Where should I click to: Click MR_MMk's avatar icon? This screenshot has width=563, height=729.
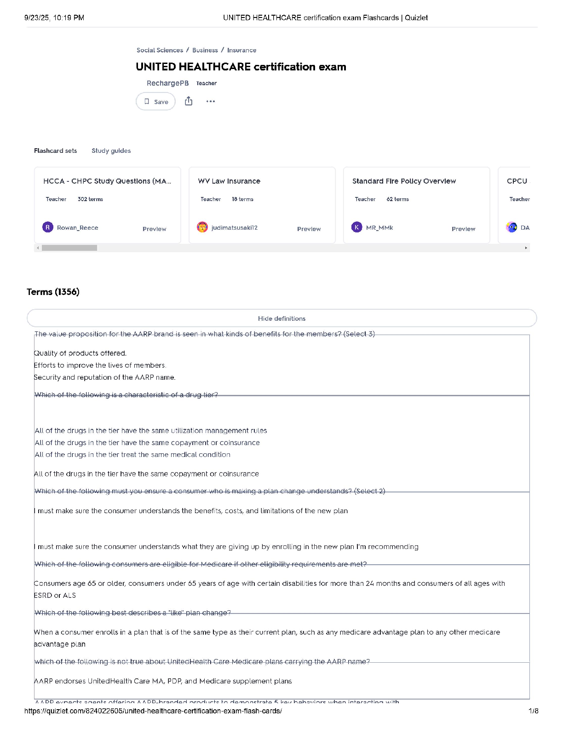[357, 227]
